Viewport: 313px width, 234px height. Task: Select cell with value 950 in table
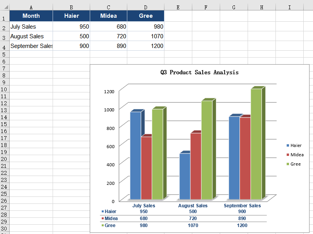[71, 26]
